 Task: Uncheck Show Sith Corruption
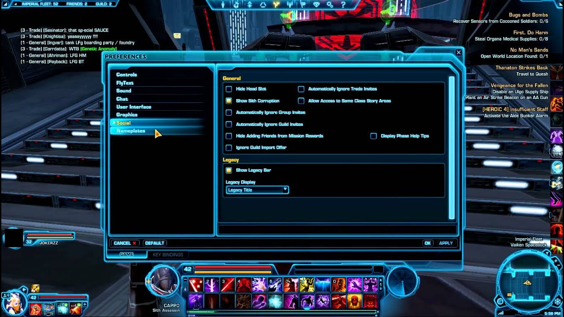coord(229,101)
